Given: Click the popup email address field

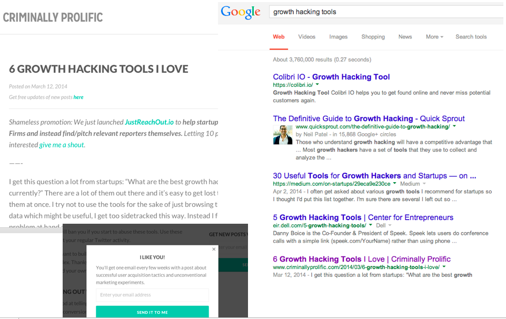Looking at the screenshot, I should tap(152, 295).
